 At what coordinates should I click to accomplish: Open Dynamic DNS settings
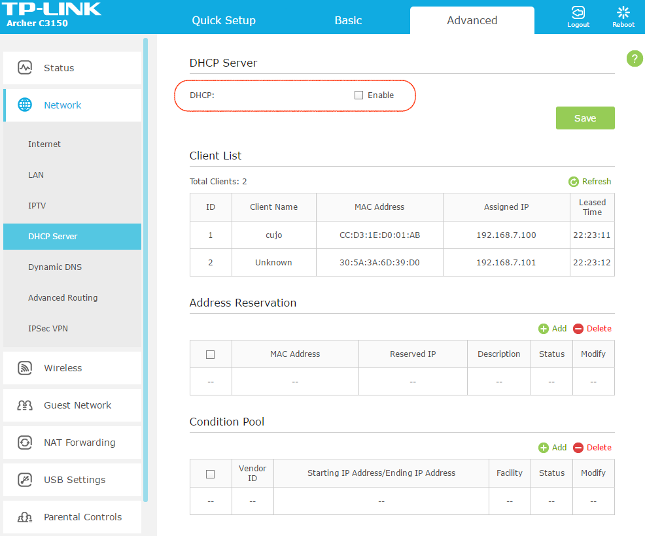click(x=55, y=267)
